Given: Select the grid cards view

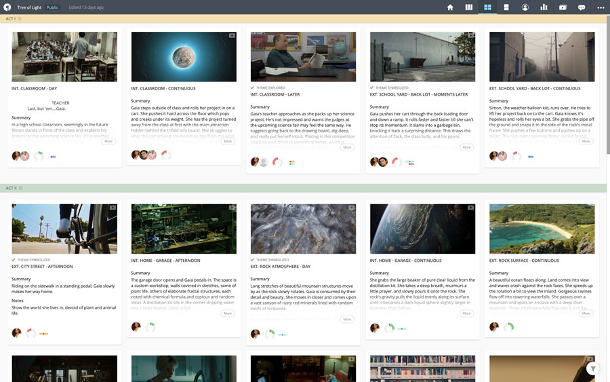Looking at the screenshot, I should coord(487,7).
